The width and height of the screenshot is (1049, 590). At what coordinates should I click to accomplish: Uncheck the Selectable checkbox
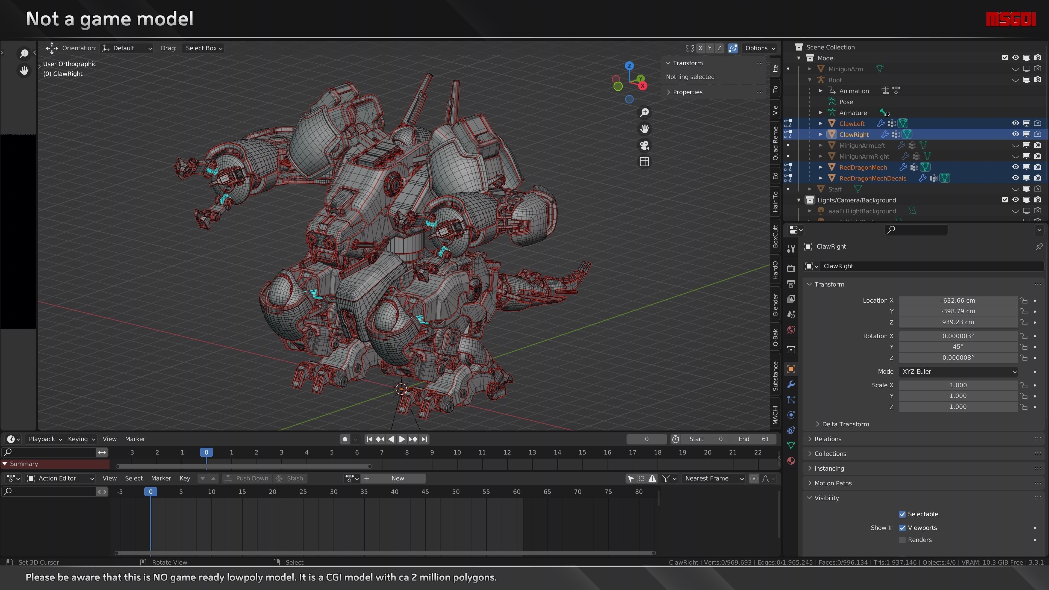[902, 514]
